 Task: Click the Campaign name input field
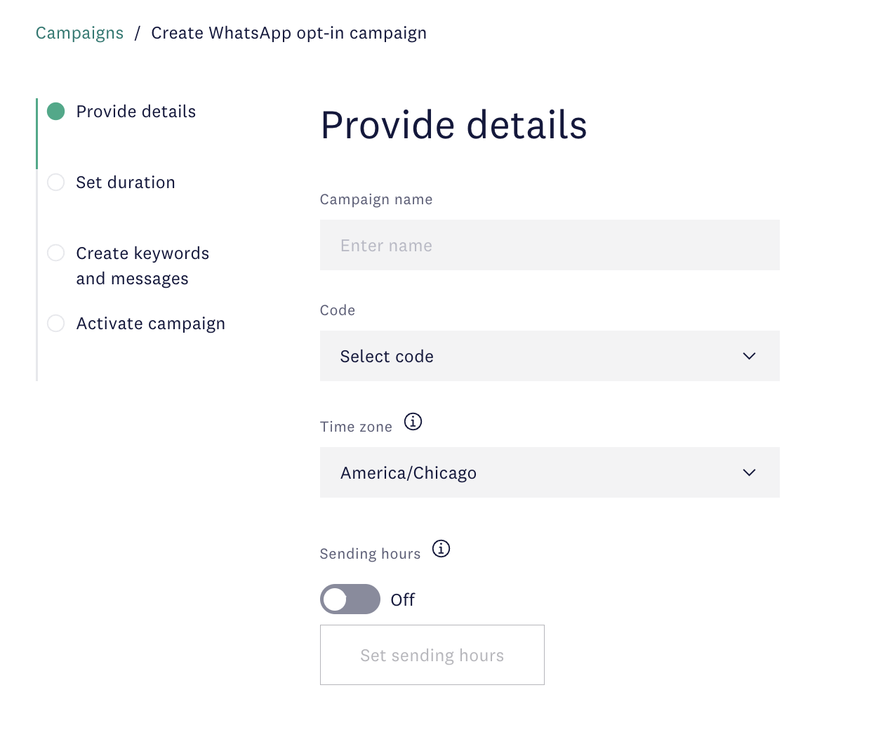550,245
